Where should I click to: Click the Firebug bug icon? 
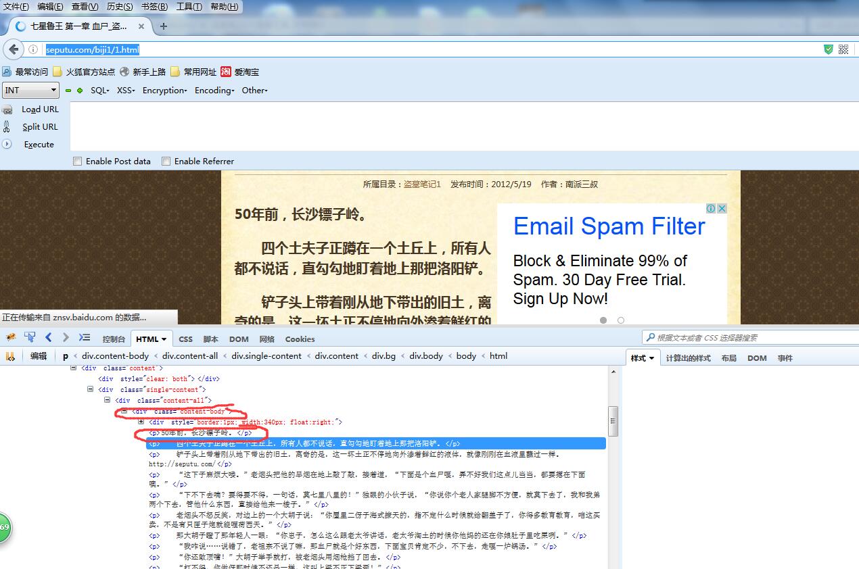click(11, 337)
